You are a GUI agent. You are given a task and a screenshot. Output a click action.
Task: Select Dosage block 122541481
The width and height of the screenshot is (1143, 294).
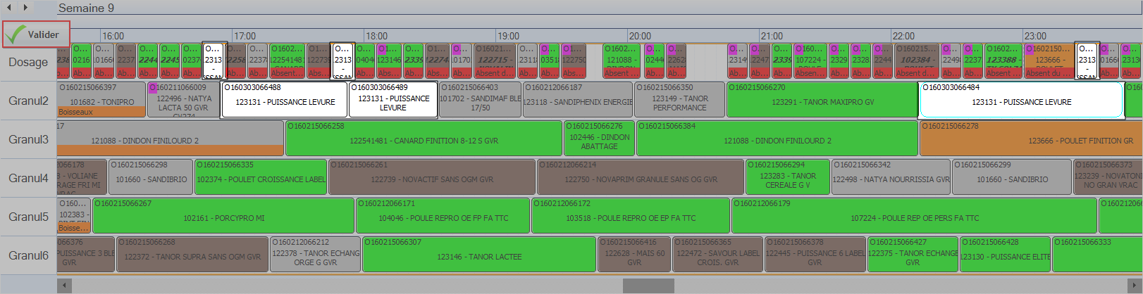[287, 61]
